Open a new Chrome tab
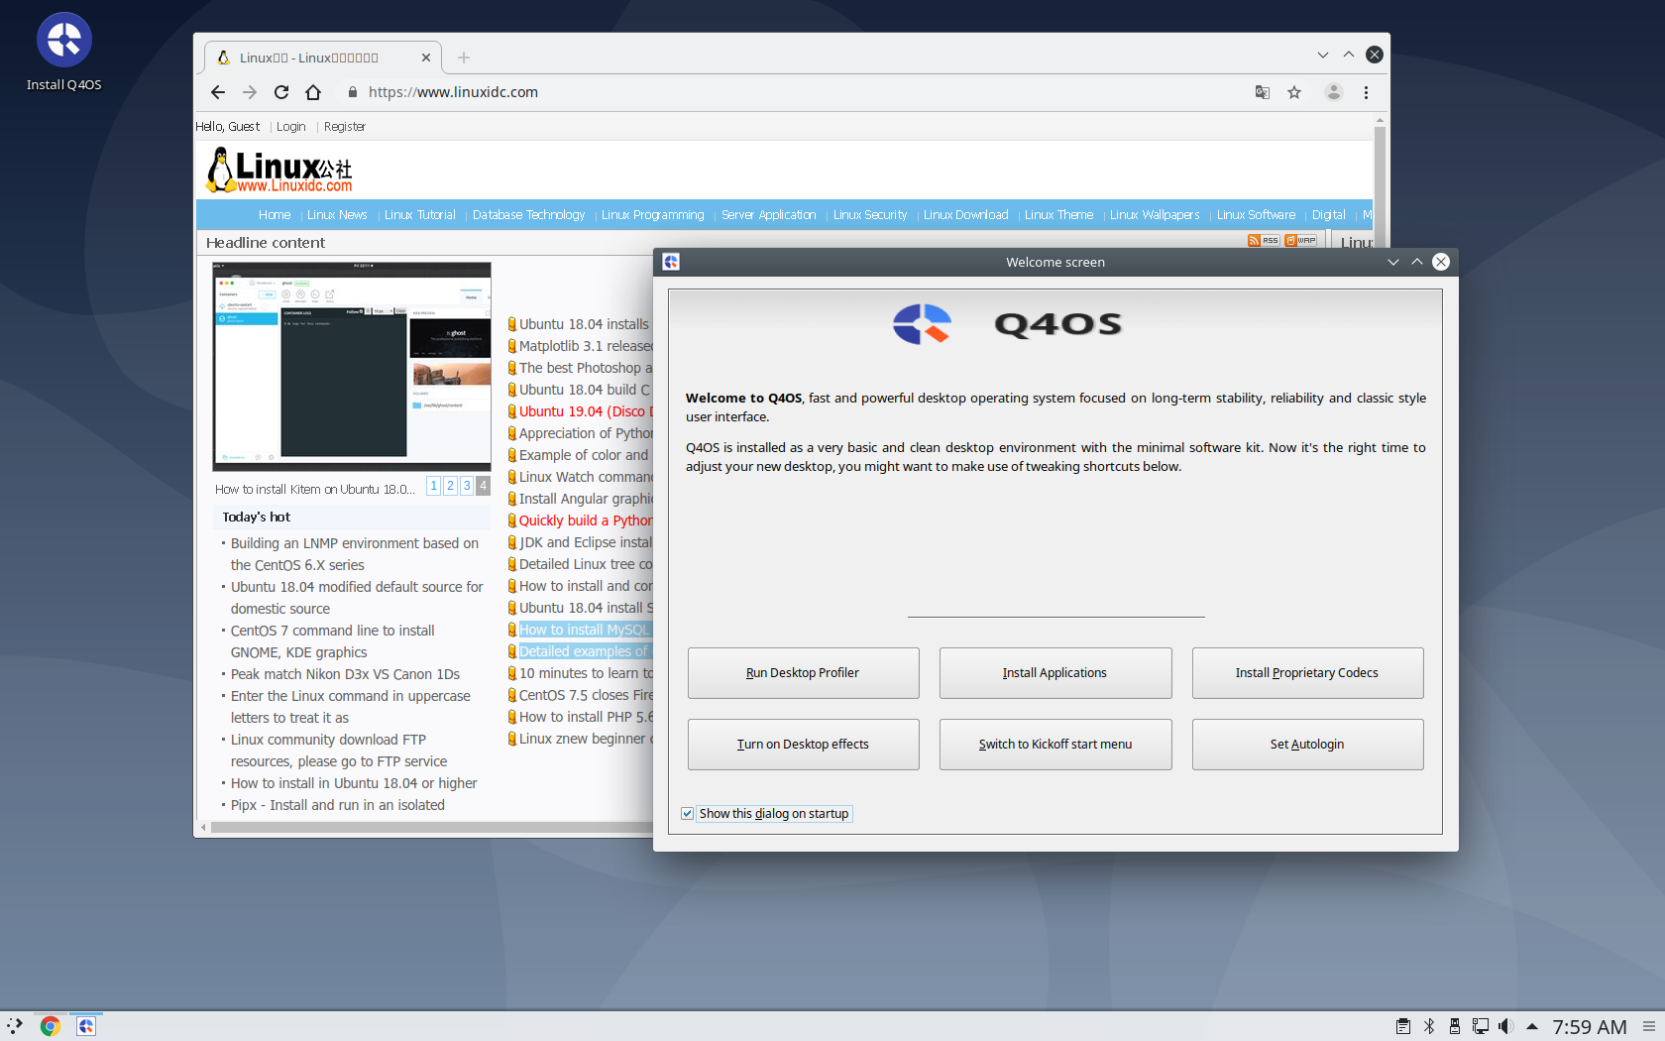 pyautogui.click(x=464, y=58)
